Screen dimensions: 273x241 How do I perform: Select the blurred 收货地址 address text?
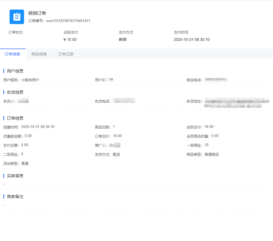[x=238, y=101]
